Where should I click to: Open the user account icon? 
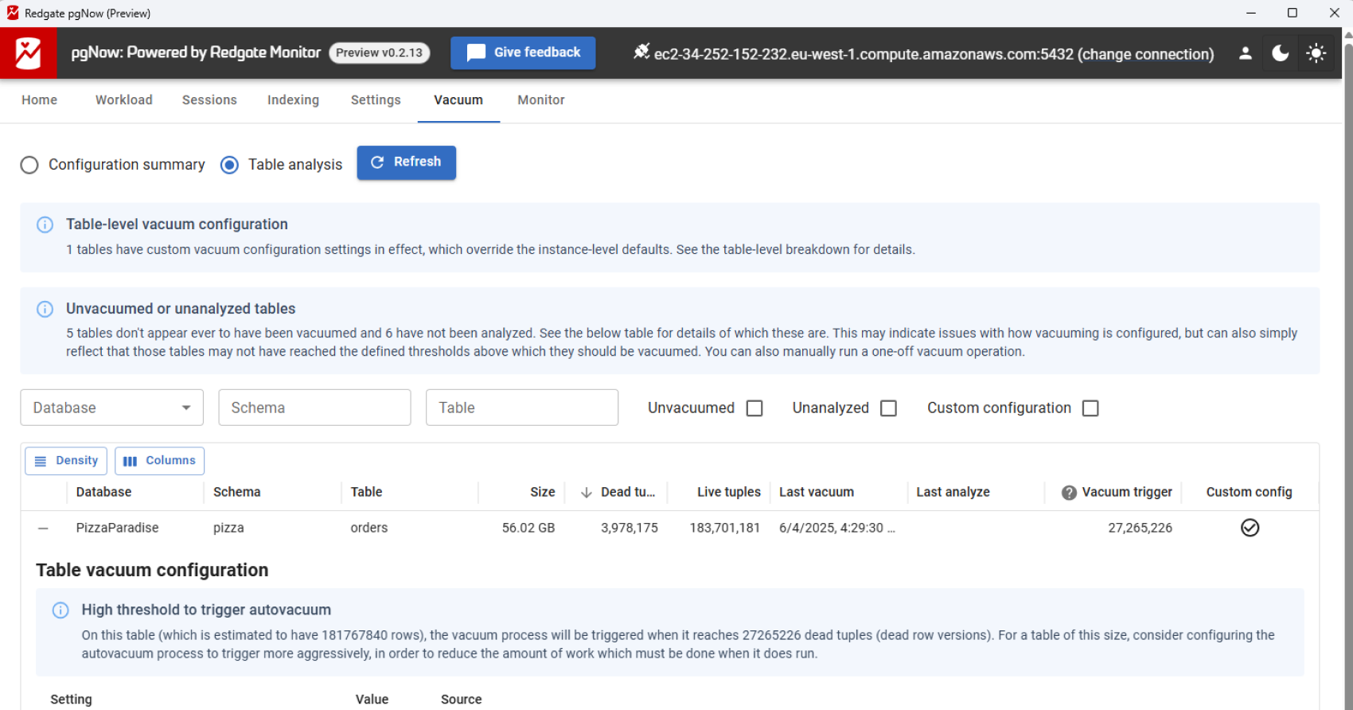[1246, 53]
